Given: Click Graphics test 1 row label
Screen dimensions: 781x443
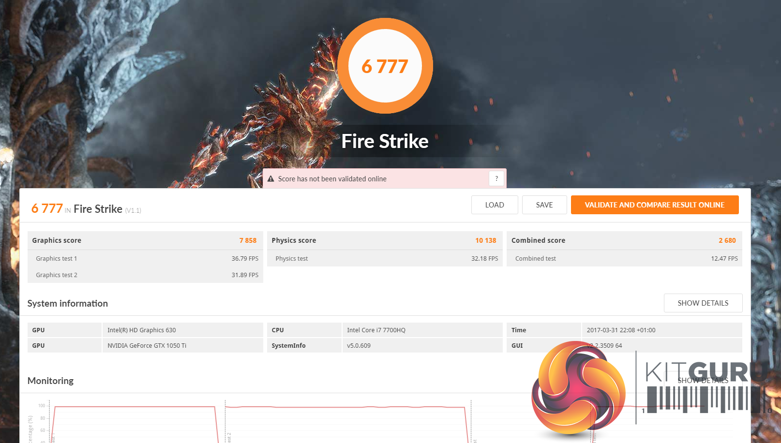Looking at the screenshot, I should coord(57,259).
